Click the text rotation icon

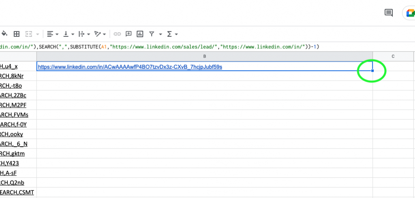tap(98, 34)
